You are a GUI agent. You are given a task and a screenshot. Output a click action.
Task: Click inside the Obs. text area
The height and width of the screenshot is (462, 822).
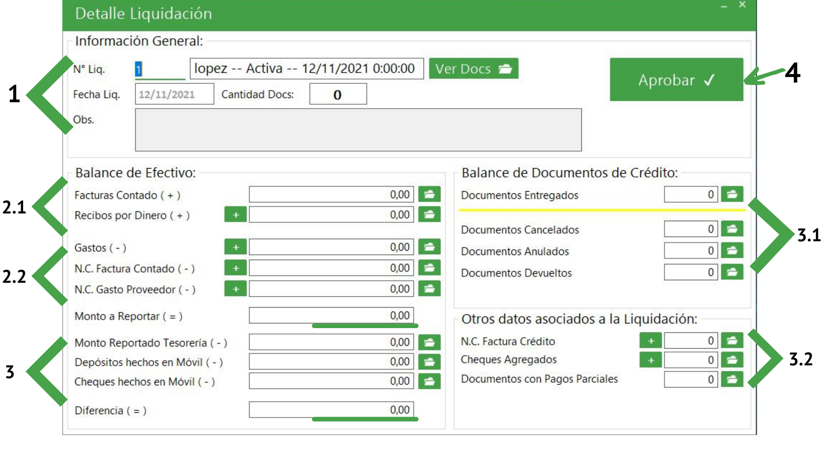pos(358,130)
